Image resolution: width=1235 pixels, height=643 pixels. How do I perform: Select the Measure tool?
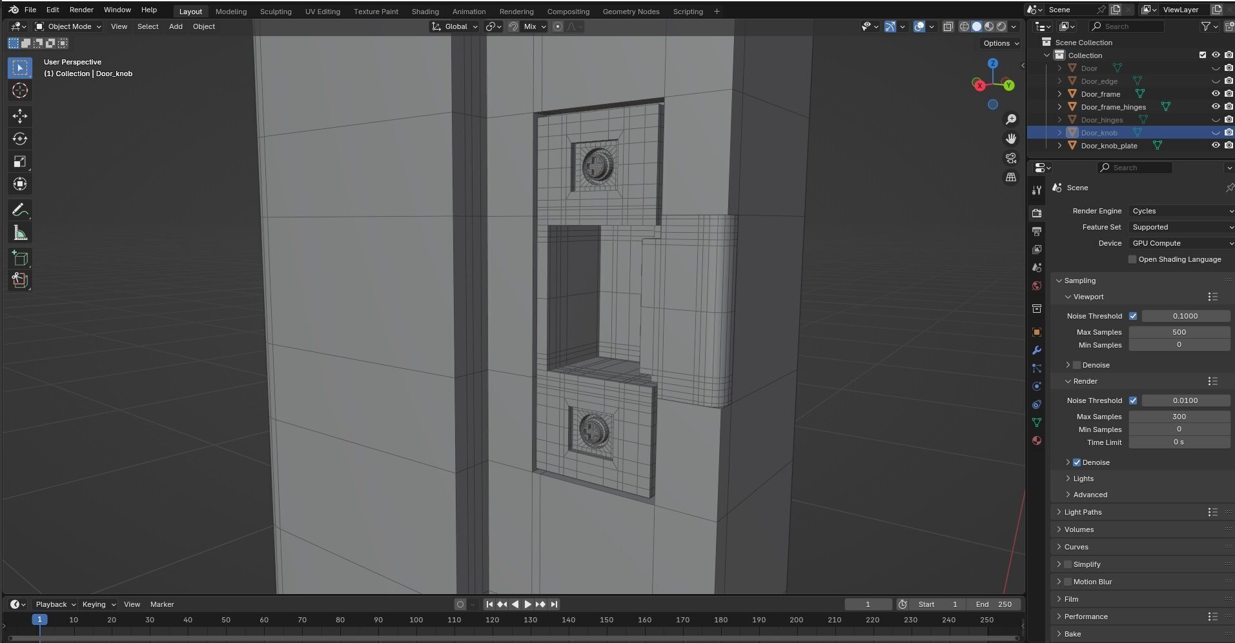[20, 233]
